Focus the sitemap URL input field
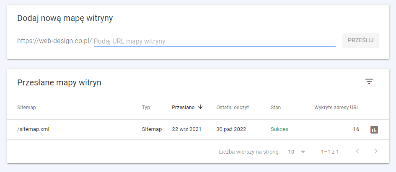The width and height of the screenshot is (396, 172). (x=215, y=41)
